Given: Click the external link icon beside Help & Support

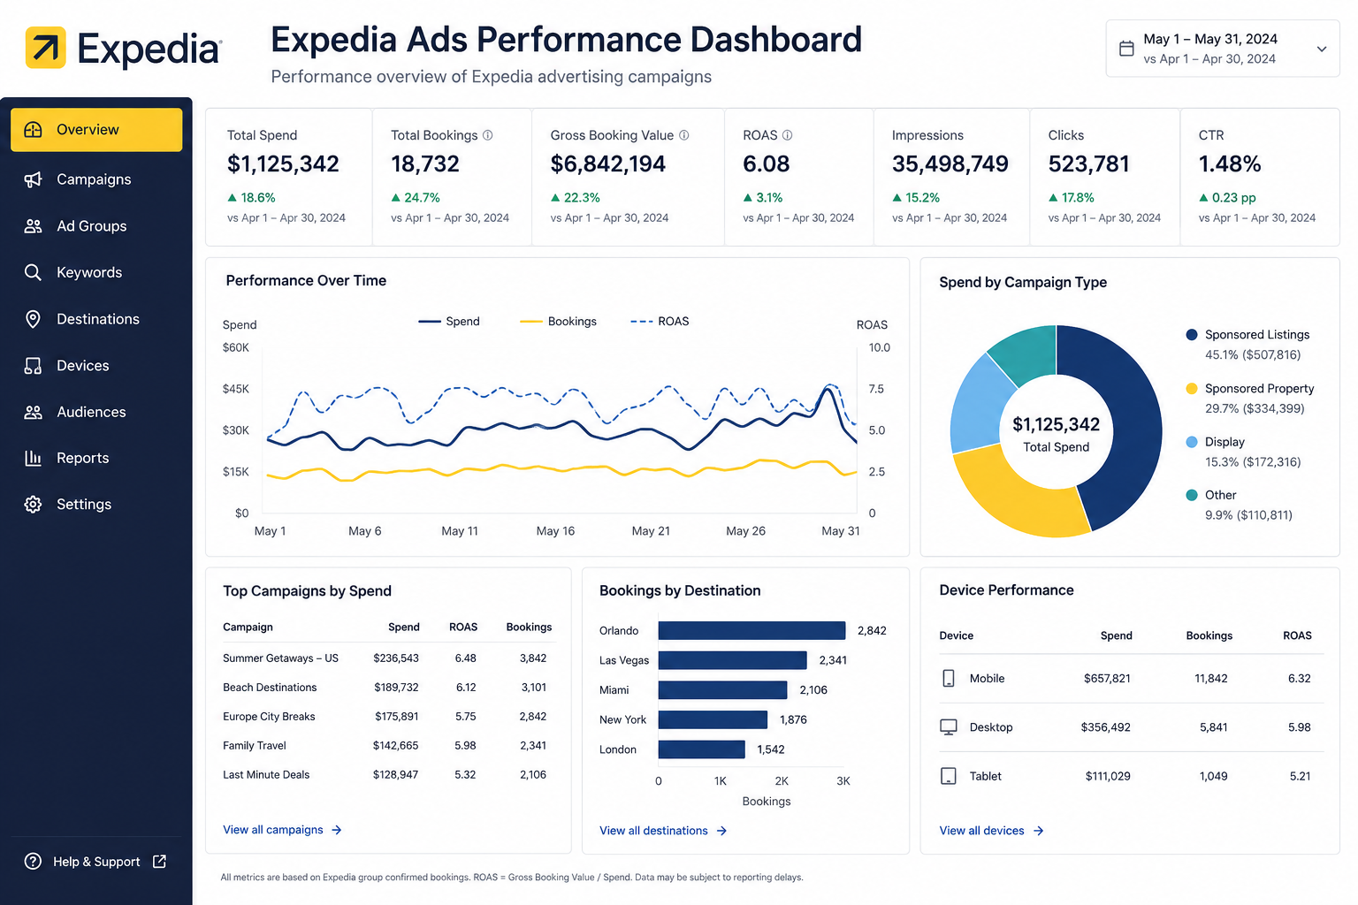Looking at the screenshot, I should tap(159, 862).
